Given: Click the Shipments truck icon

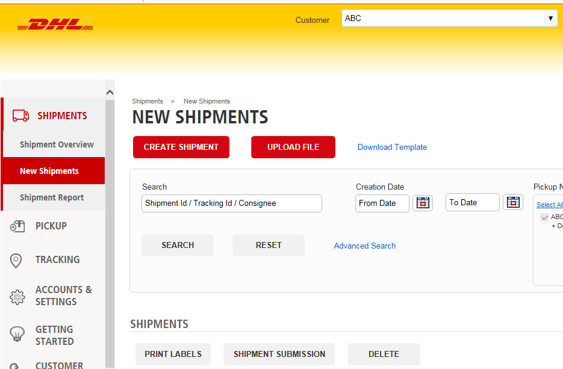Looking at the screenshot, I should [20, 116].
